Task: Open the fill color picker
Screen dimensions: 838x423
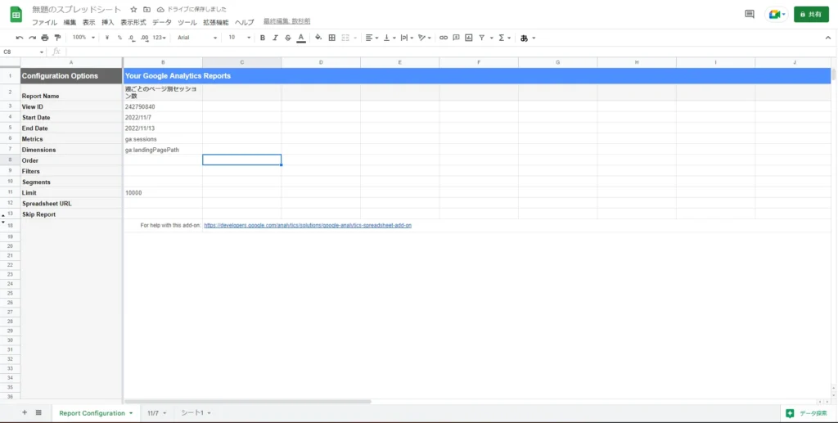Action: [318, 38]
